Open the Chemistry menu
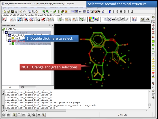Viewport: 158px width, 119px height. [x=53, y=8]
